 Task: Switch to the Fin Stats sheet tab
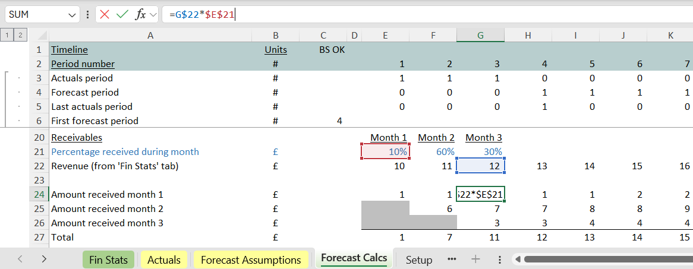pos(108,259)
